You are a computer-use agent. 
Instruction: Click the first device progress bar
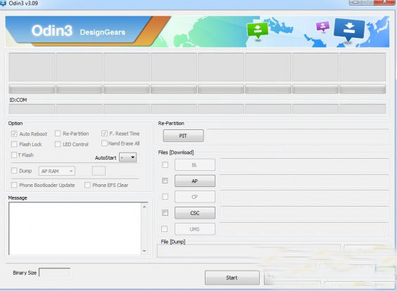click(32, 89)
